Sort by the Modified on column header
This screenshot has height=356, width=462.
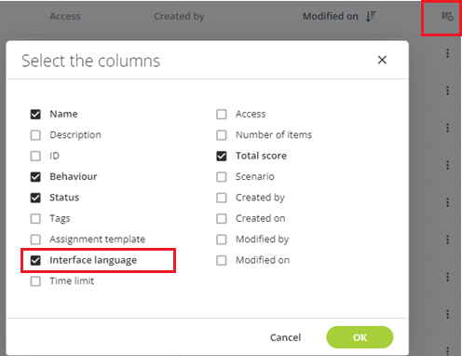(x=331, y=16)
